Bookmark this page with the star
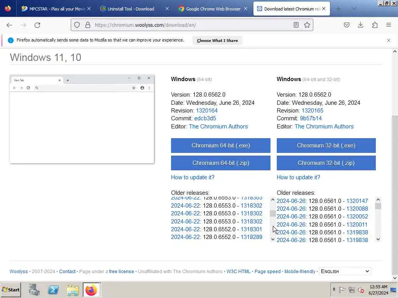This screenshot has width=398, height=298. tap(307, 25)
